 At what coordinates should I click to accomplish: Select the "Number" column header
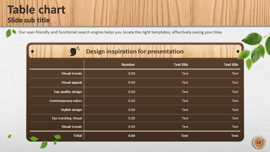tap(128, 64)
